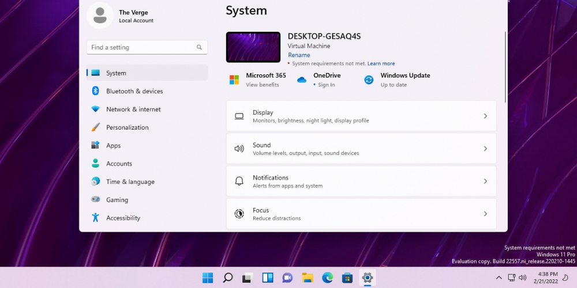This screenshot has width=577, height=288.
Task: Open Sound settings row
Action: tap(361, 149)
